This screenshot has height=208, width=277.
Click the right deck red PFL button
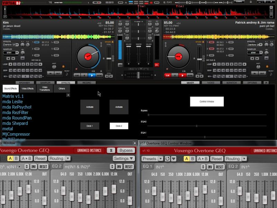pyautogui.click(x=157, y=65)
